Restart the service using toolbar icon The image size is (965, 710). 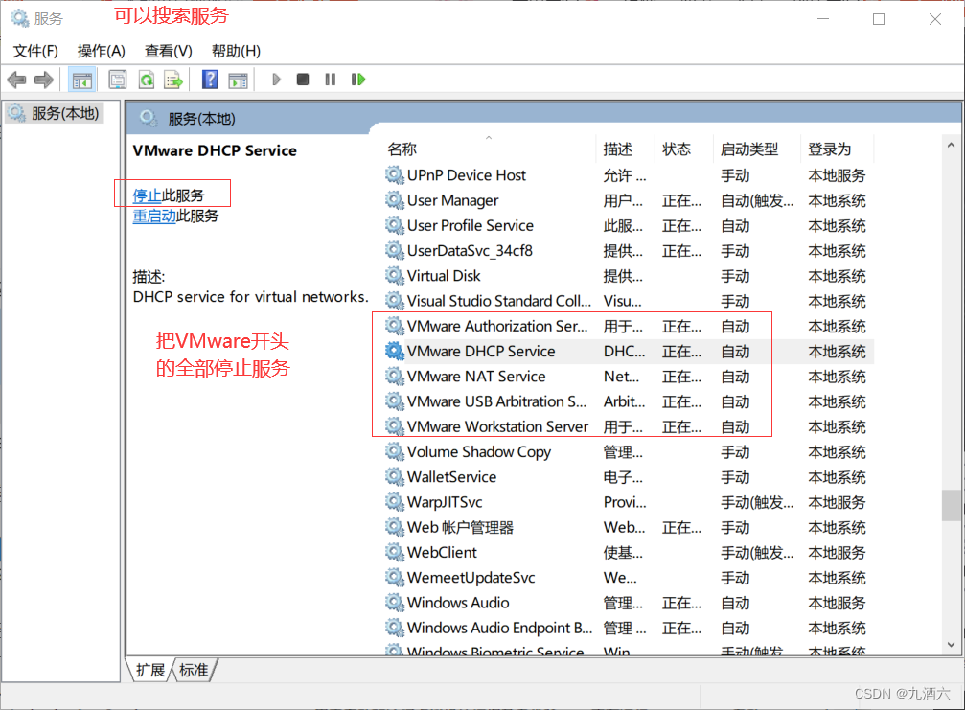[357, 79]
